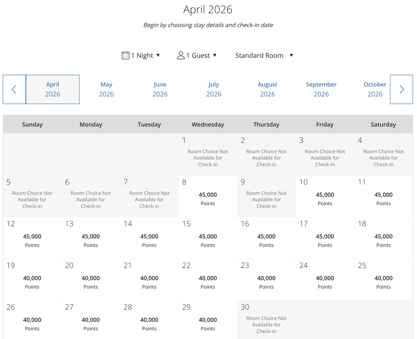The height and width of the screenshot is (339, 417).
Task: Click the Thursday column header
Action: (266, 124)
